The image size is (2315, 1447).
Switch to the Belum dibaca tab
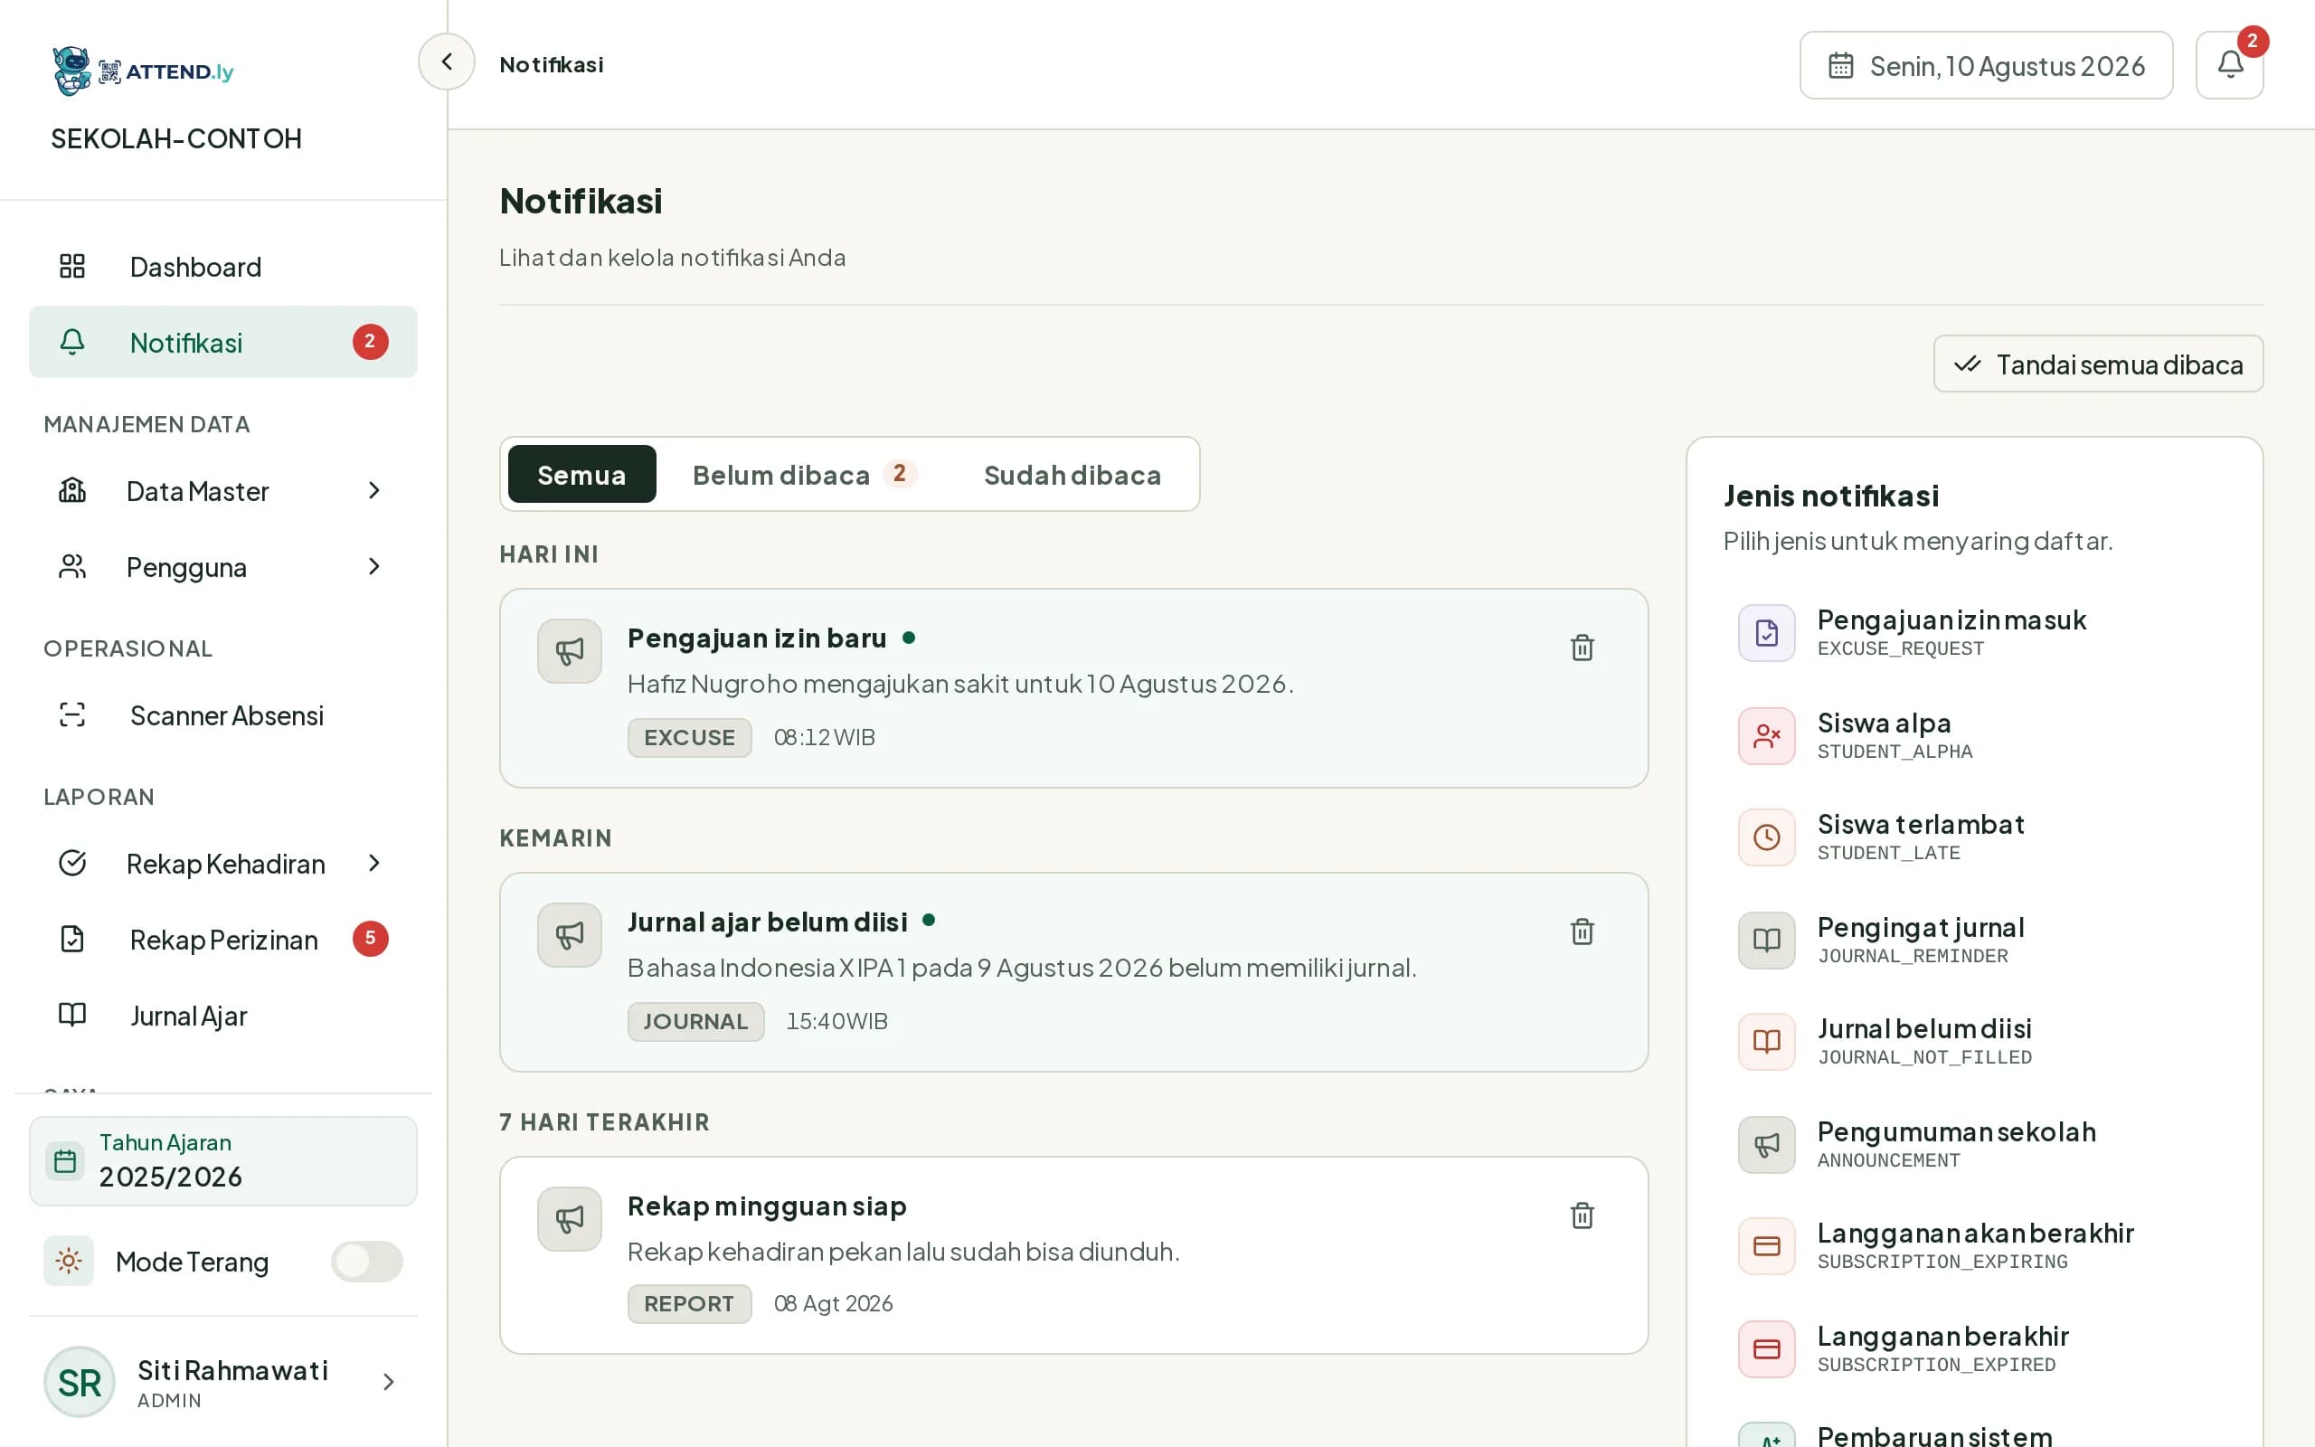click(805, 475)
